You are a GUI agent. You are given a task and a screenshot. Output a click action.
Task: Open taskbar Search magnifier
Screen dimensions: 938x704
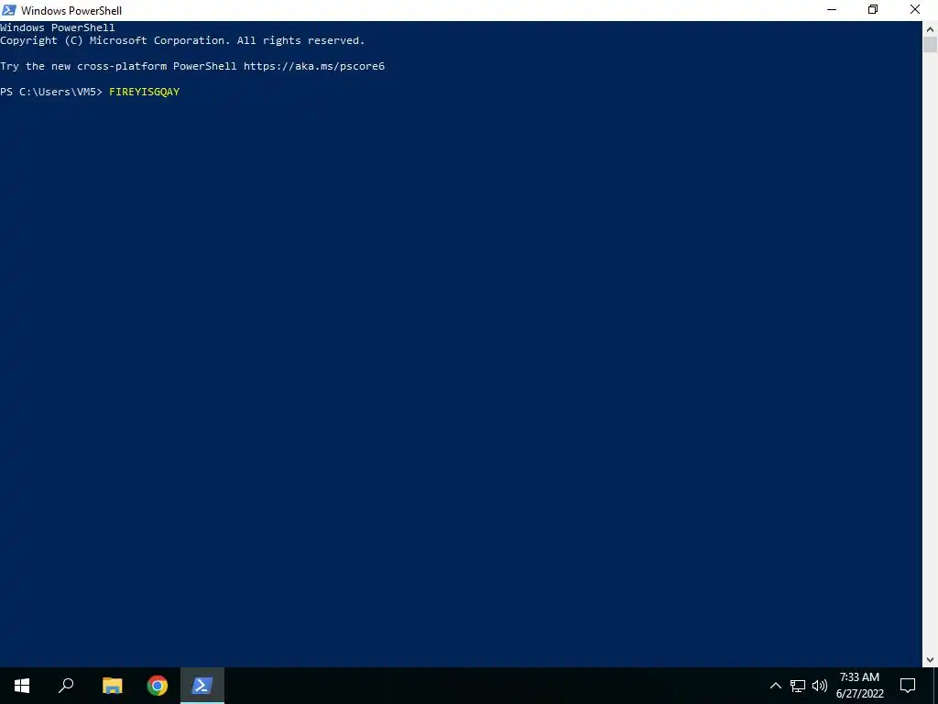pos(66,686)
